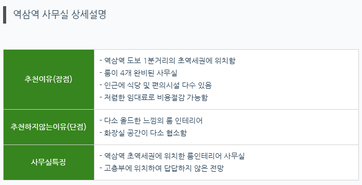Click the line 역삼역 도보 1분거리의 초역세권에 위치함
Viewport: 362px width, 185px height.
pos(167,61)
